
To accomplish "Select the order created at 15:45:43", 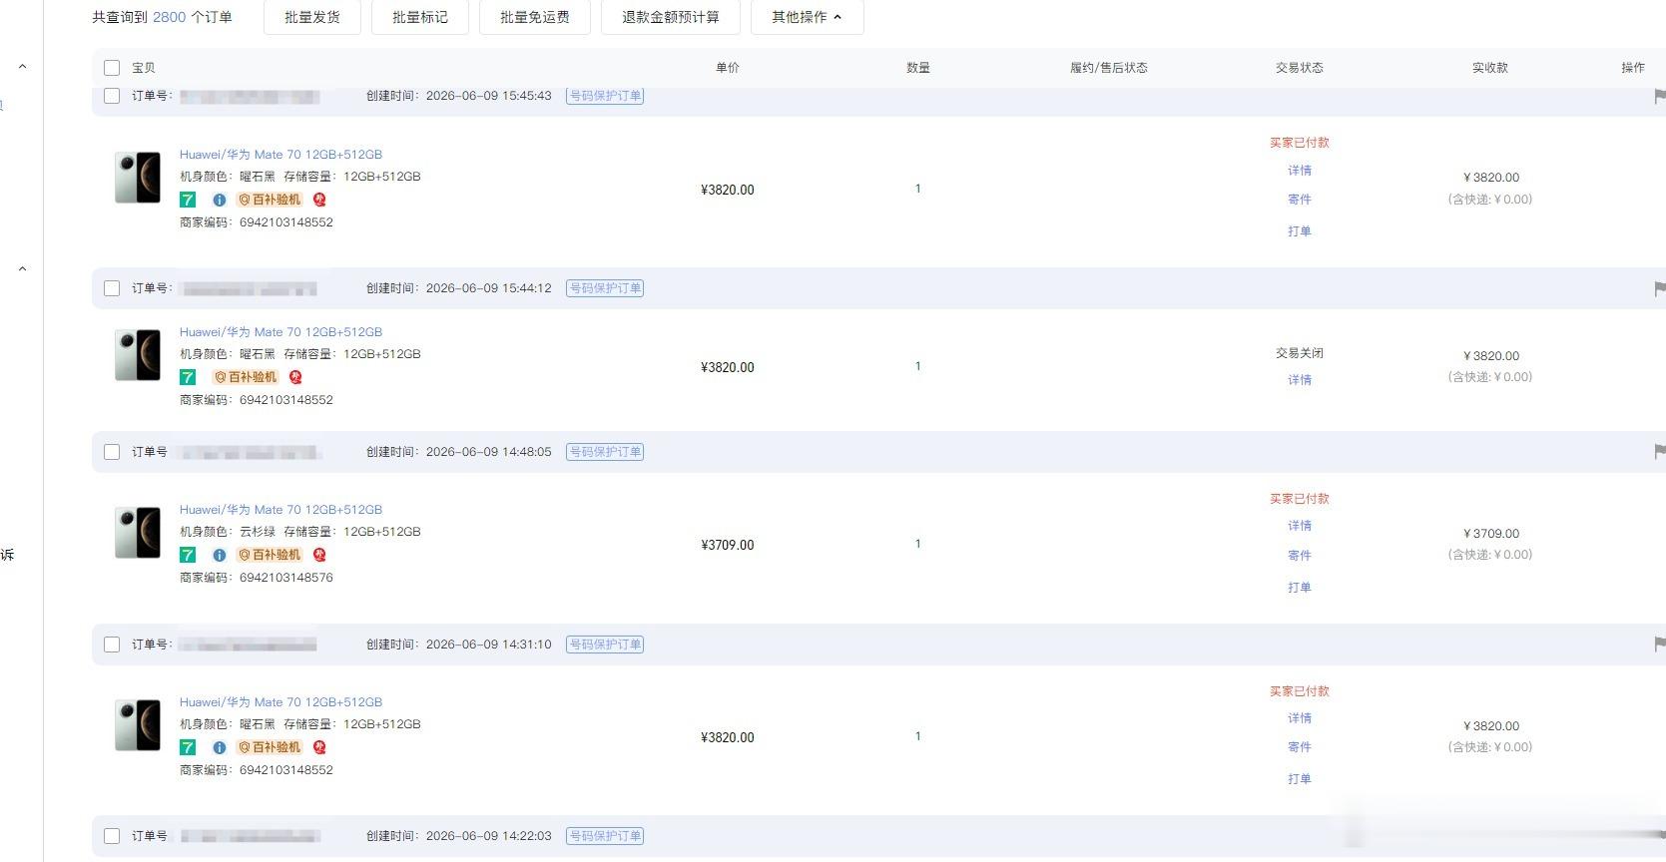I will [x=112, y=96].
